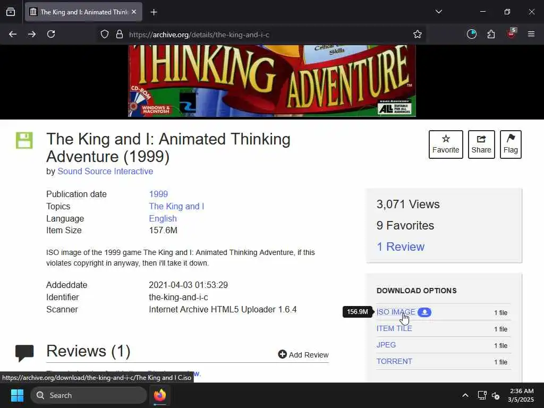This screenshot has width=544, height=408.
Task: Open the tracking protection shield icon
Action: [105, 34]
